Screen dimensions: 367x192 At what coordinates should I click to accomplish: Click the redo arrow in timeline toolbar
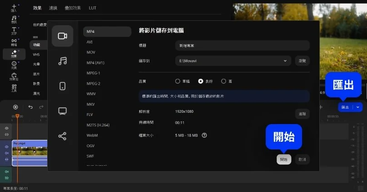(41, 107)
